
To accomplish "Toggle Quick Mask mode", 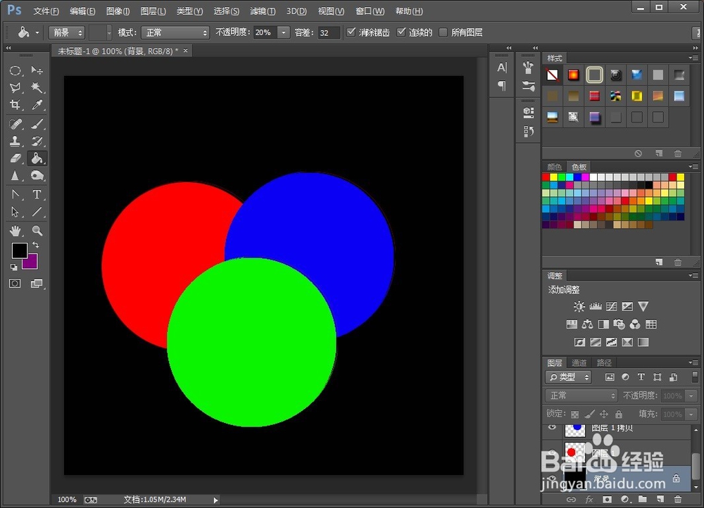I will point(15,284).
